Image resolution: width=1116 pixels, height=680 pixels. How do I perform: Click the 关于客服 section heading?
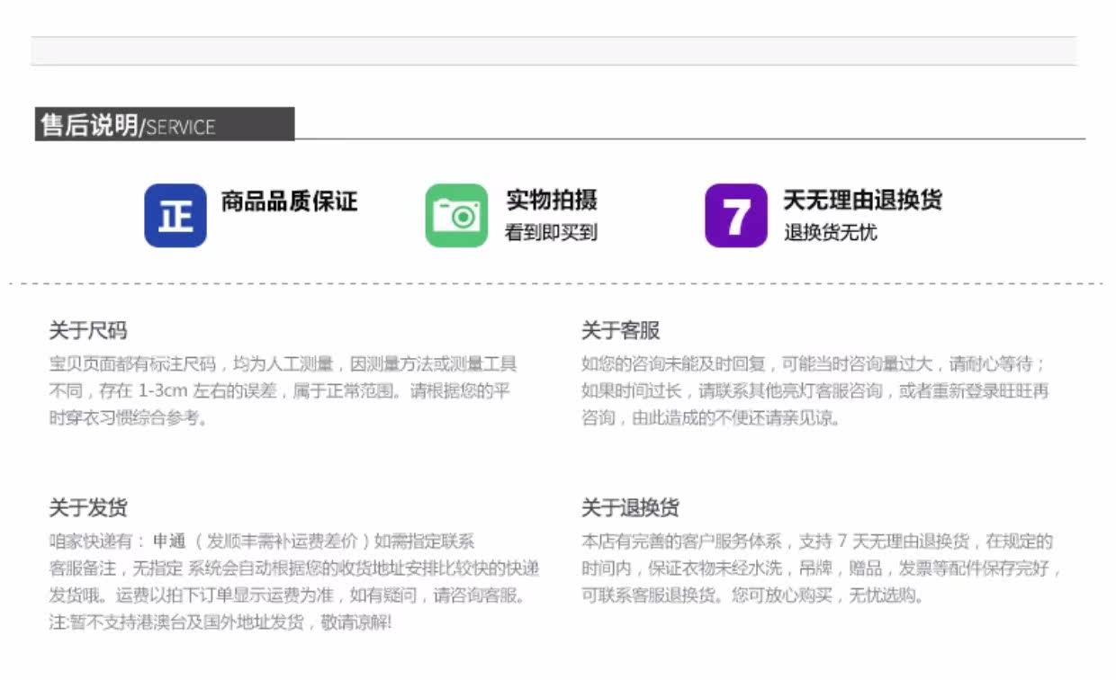621,331
